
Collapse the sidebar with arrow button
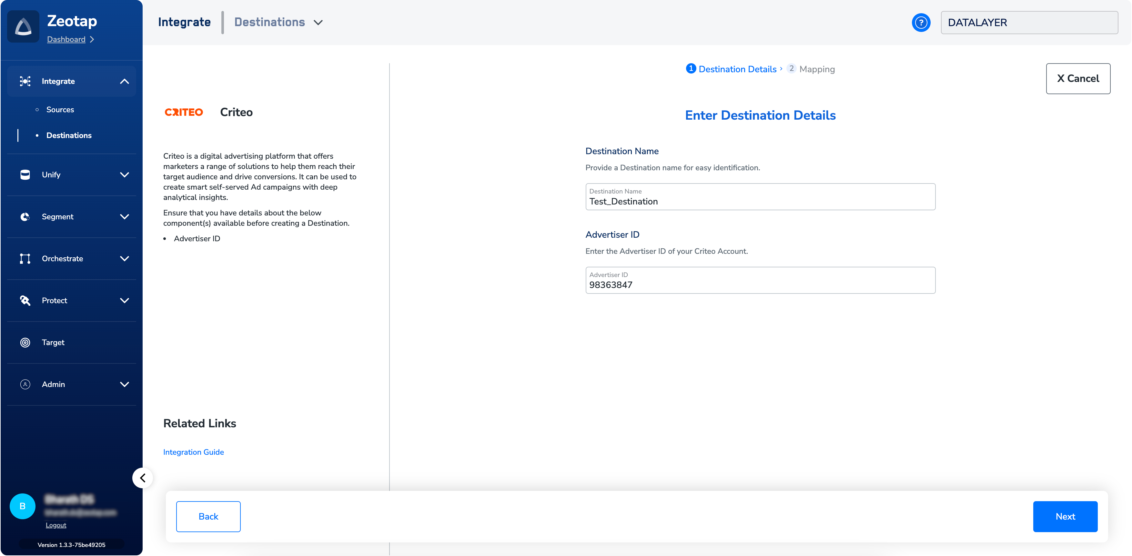tap(142, 478)
